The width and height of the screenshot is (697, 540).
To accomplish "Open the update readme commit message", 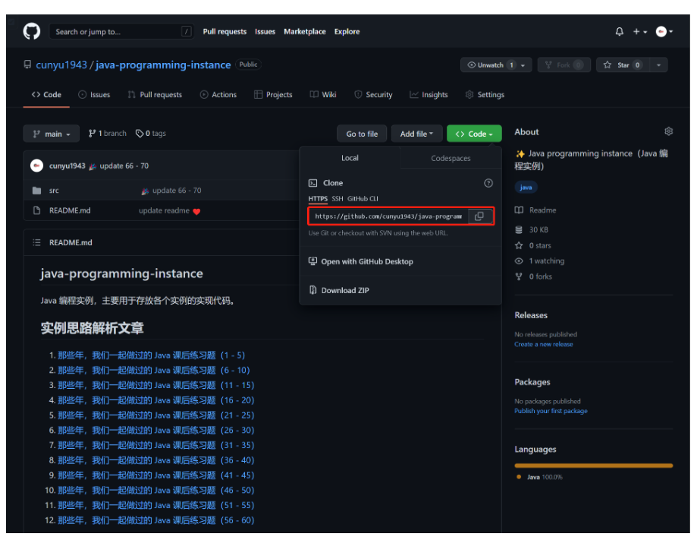I will tap(164, 210).
